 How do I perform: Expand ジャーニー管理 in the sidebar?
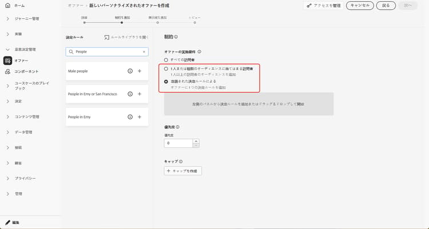7,19
